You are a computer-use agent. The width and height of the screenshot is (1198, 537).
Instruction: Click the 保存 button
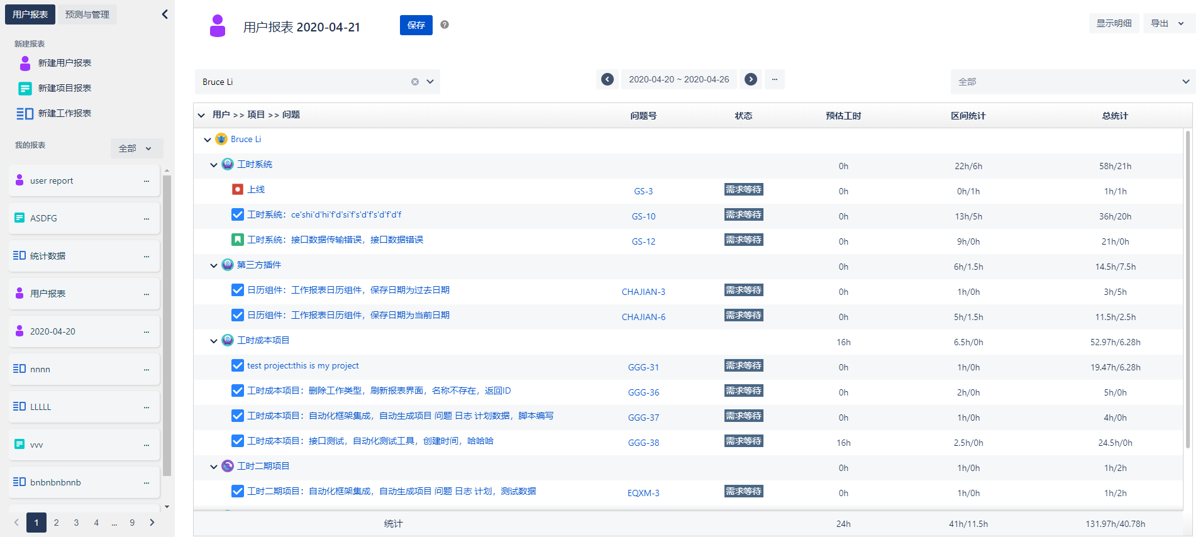(x=416, y=25)
